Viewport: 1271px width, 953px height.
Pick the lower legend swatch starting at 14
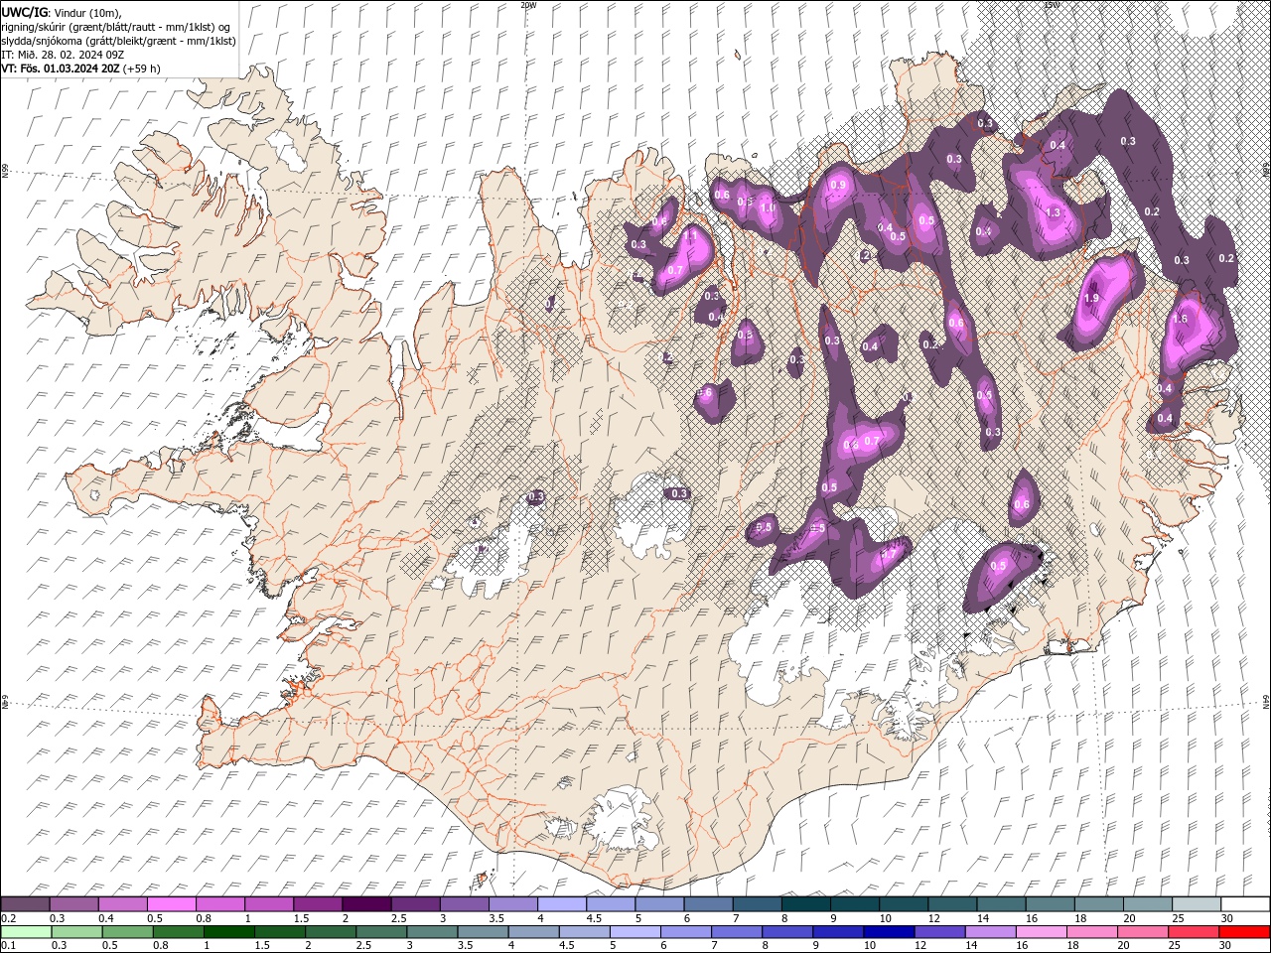pos(989,932)
